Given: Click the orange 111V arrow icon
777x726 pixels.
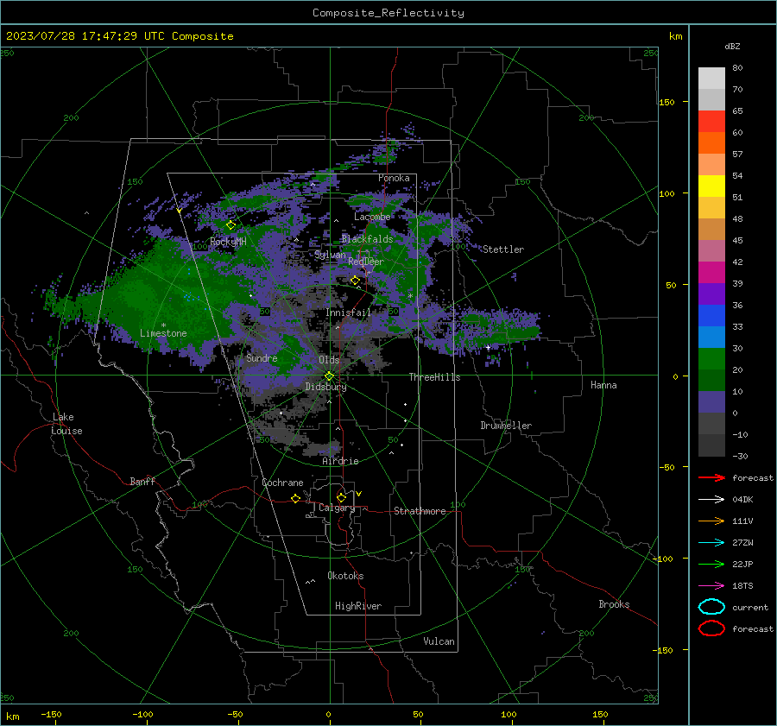Looking at the screenshot, I should click(x=711, y=521).
